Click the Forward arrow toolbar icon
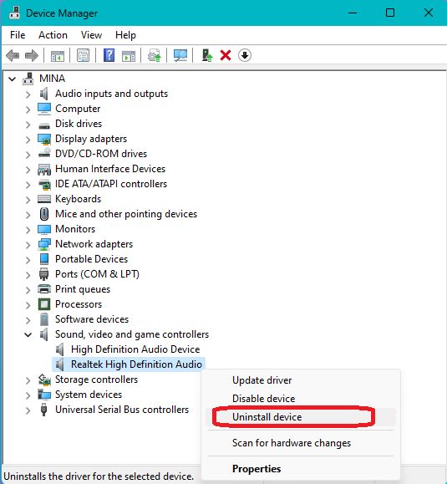 [32, 56]
